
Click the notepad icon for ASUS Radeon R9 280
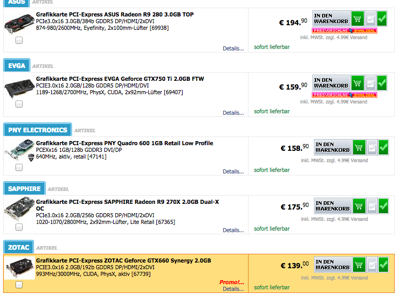(371, 19)
